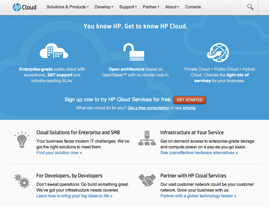Click the Open architecture OpenStack description
This screenshot has height=207, width=269.
136,72
